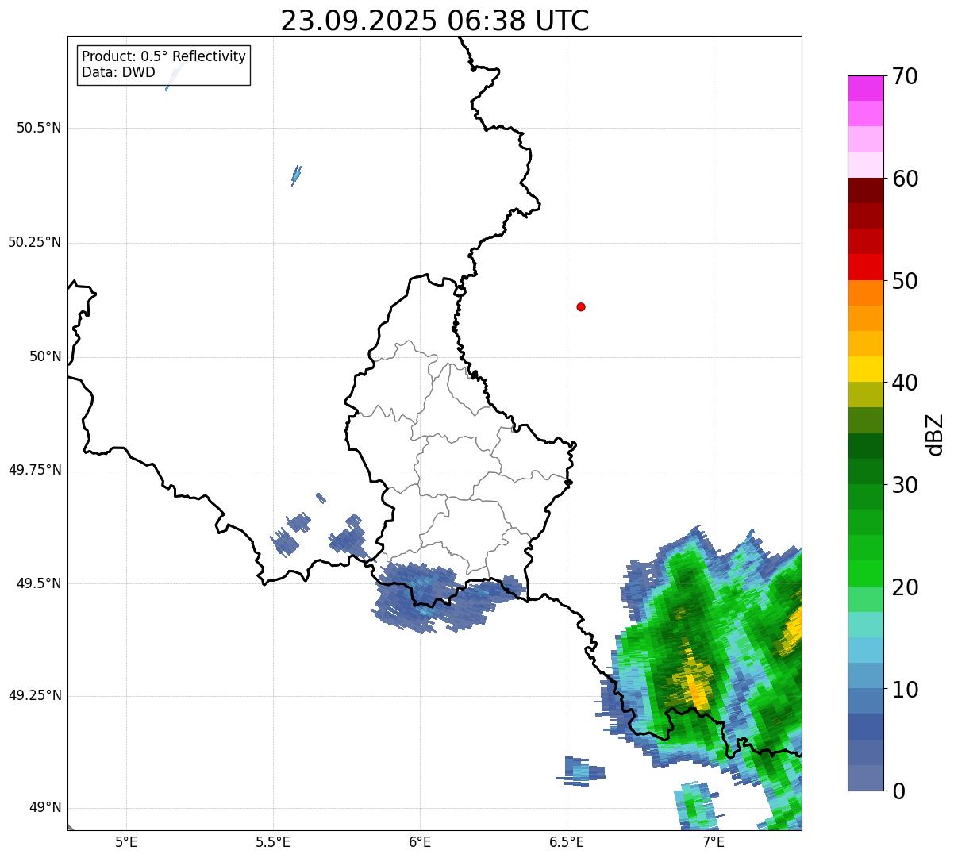Select the 49.75°N latitude label

pyautogui.click(x=35, y=470)
